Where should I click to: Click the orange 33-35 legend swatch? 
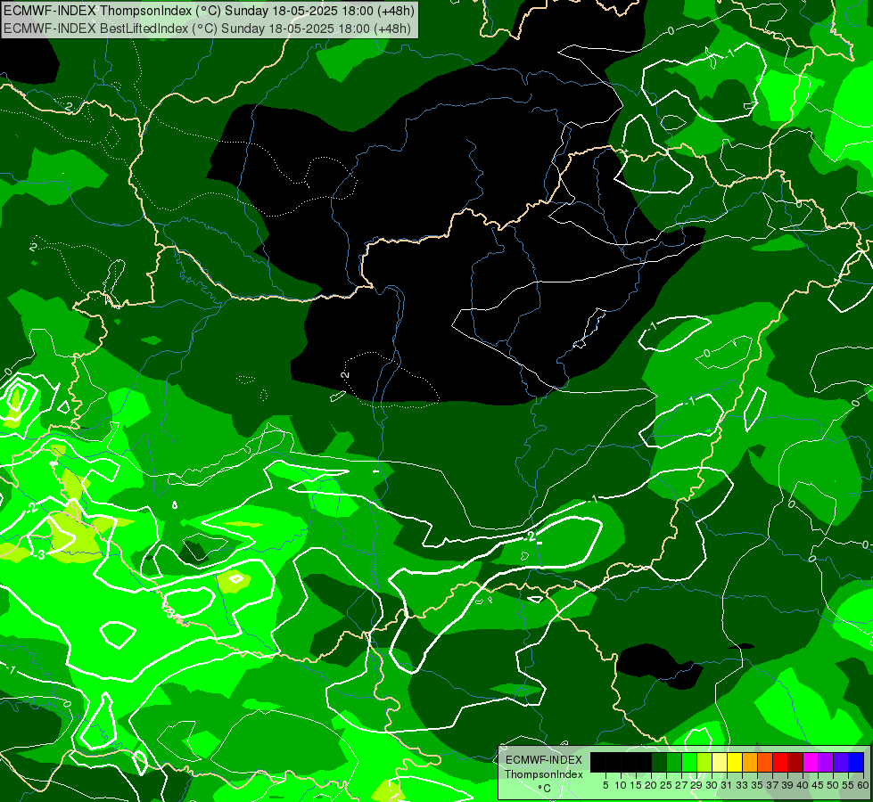point(750,763)
